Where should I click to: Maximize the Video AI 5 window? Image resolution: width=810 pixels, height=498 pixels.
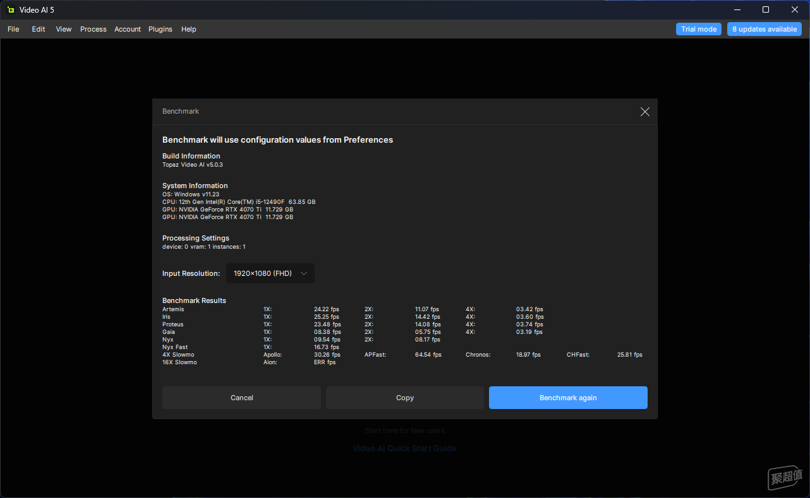tap(766, 9)
